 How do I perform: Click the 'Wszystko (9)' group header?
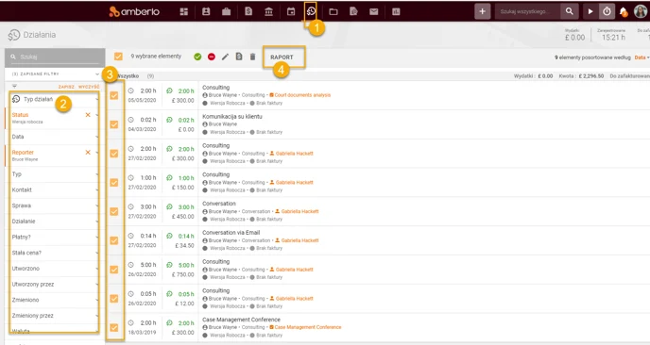[x=136, y=76]
